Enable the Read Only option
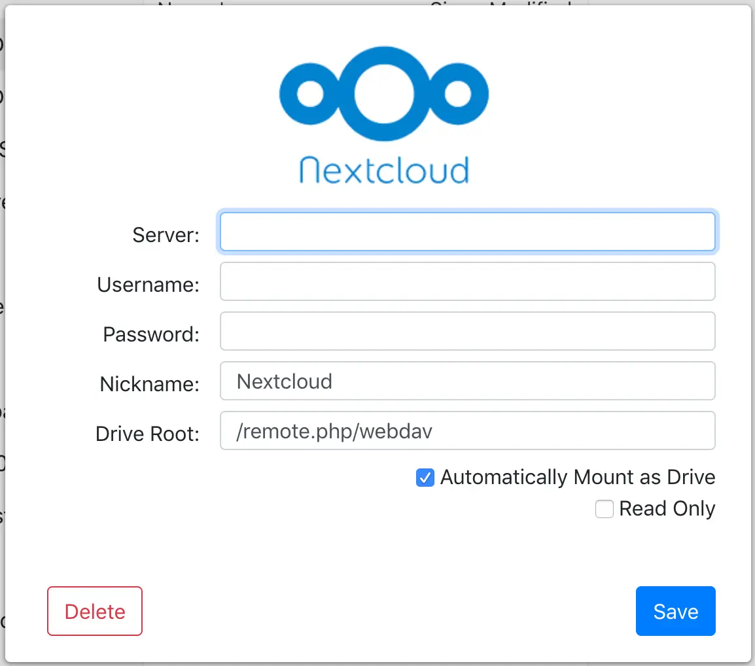This screenshot has height=666, width=755. coord(604,508)
